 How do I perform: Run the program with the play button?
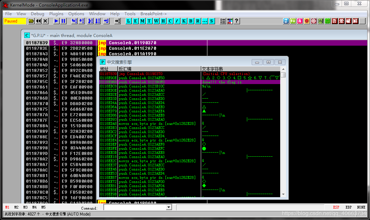[56, 21]
